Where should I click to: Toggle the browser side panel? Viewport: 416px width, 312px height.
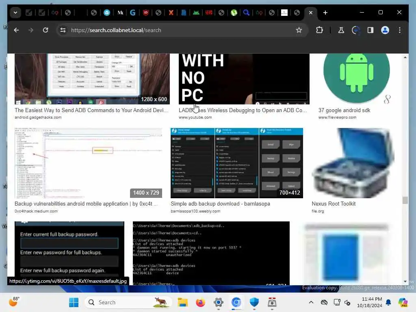(x=370, y=30)
